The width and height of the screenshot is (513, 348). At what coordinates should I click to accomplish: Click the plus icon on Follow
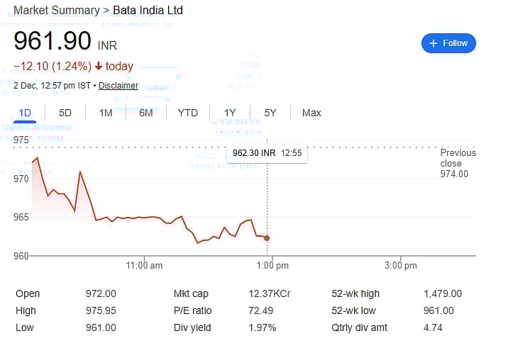pyautogui.click(x=433, y=43)
